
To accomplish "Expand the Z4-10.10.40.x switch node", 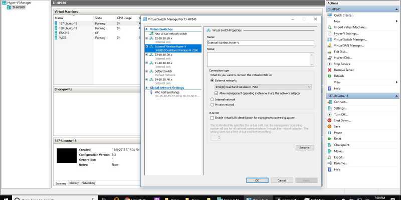I will point(146,79).
